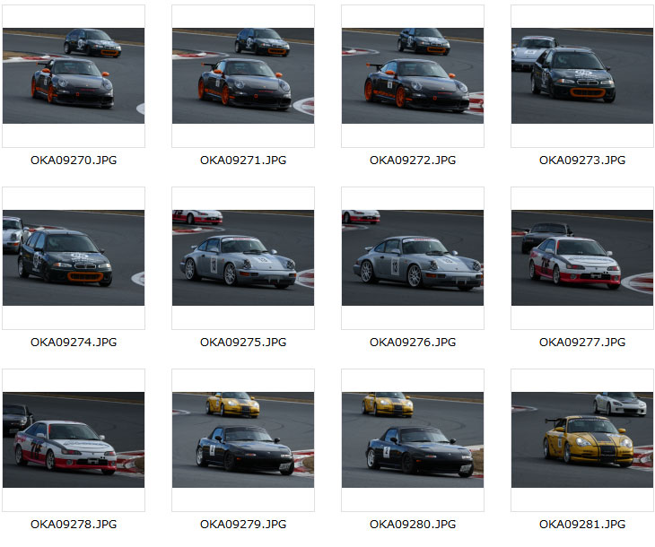Click the file name OKA09271.JPG
655x547 pixels.
(243, 161)
